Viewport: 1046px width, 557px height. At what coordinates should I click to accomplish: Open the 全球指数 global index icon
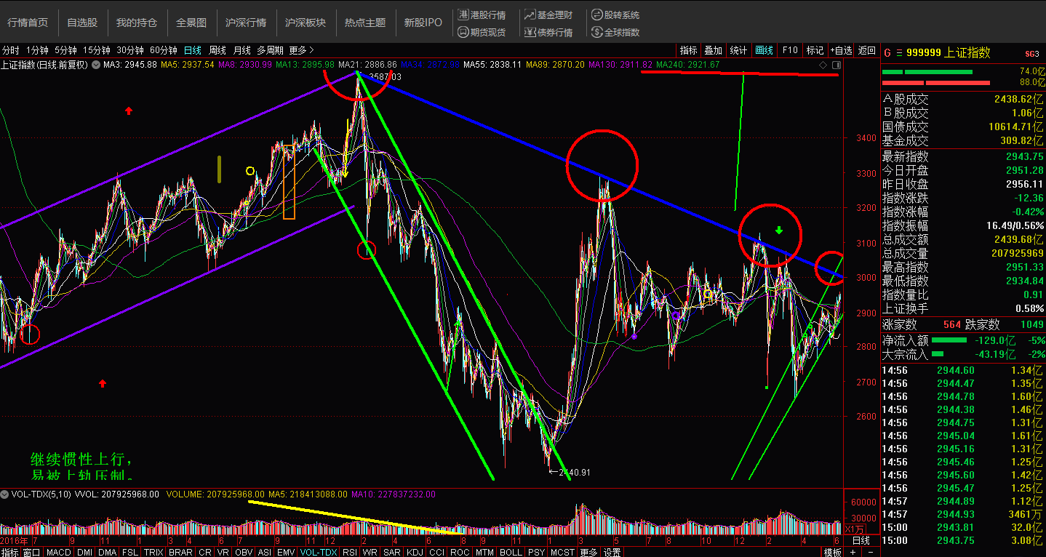pos(596,32)
